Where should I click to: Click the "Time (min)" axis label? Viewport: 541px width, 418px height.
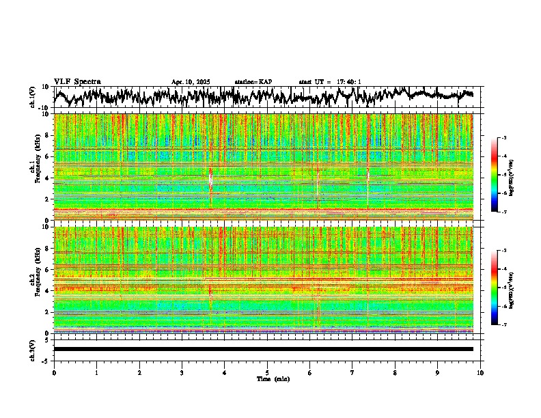[x=273, y=379]
